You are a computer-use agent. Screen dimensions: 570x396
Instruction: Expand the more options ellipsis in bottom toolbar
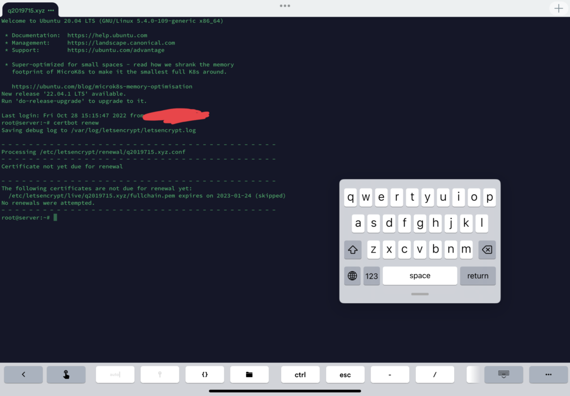point(548,374)
